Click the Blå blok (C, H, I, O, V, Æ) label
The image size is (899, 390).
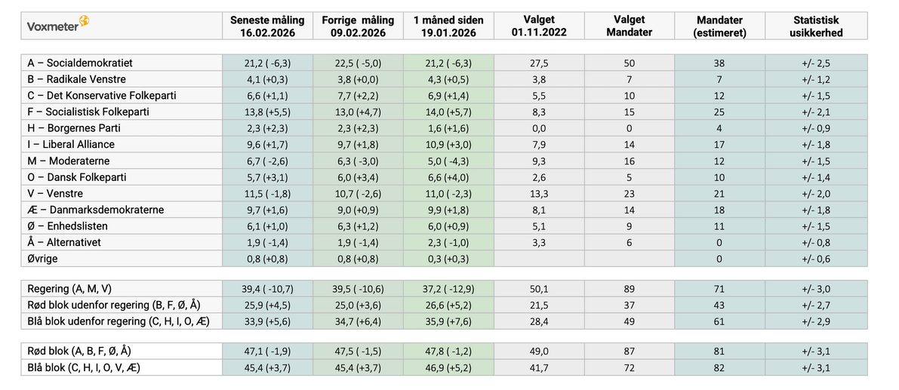click(84, 368)
